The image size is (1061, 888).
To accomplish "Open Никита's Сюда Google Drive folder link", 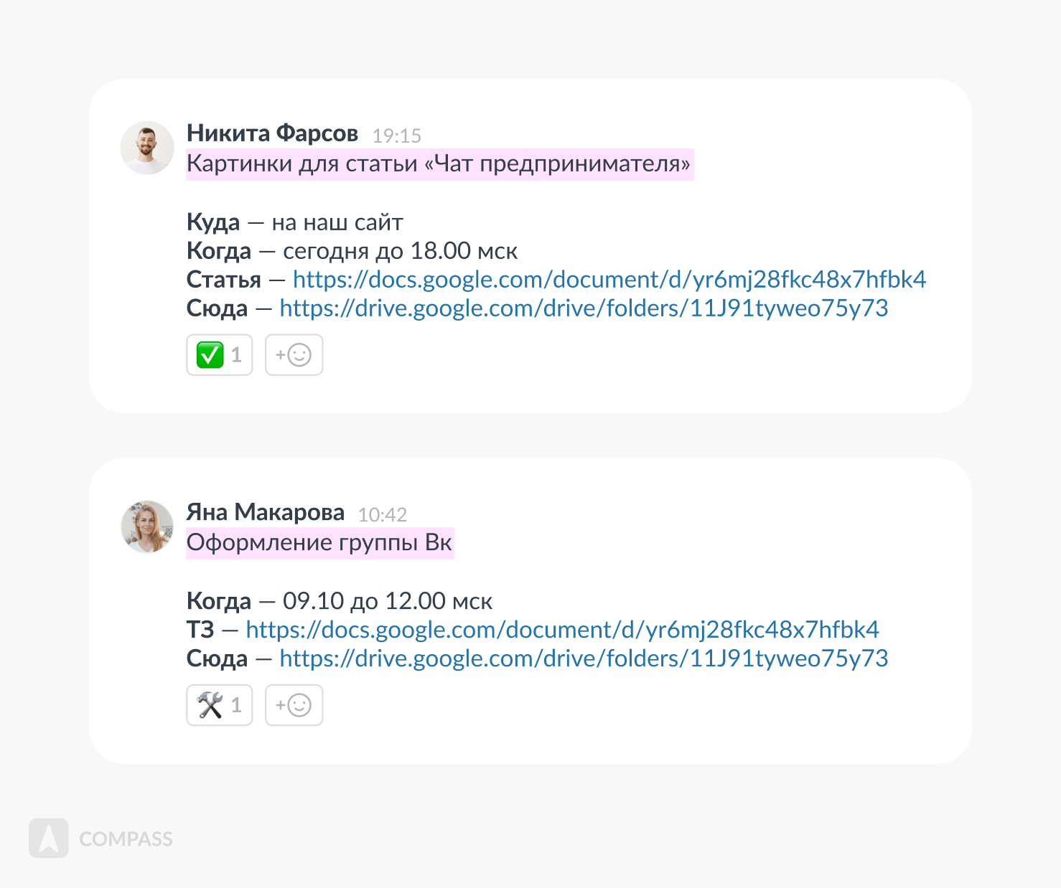I will 583,308.
